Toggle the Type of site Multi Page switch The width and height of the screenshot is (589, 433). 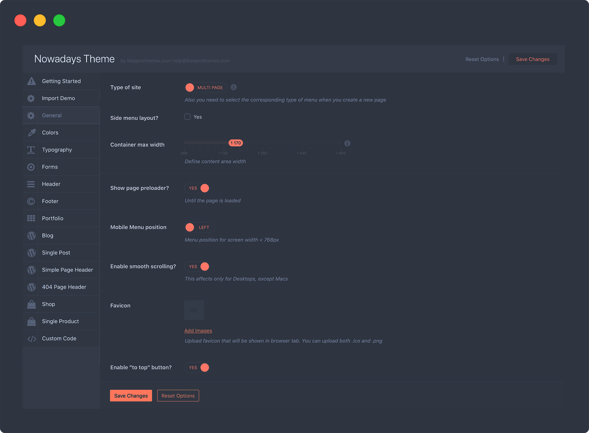click(206, 87)
